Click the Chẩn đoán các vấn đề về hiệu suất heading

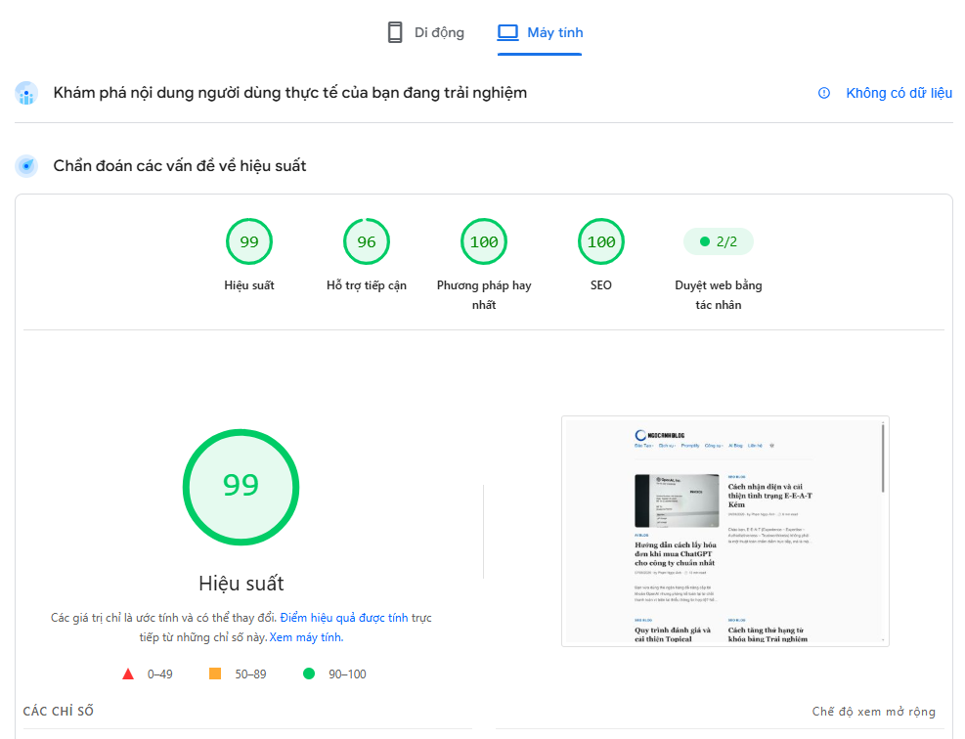(x=180, y=165)
